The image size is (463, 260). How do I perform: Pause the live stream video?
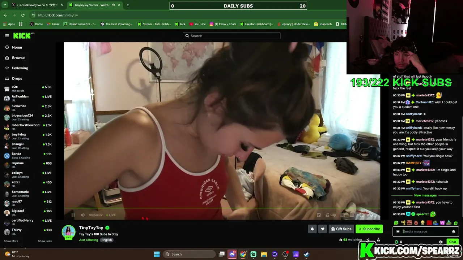[73, 215]
